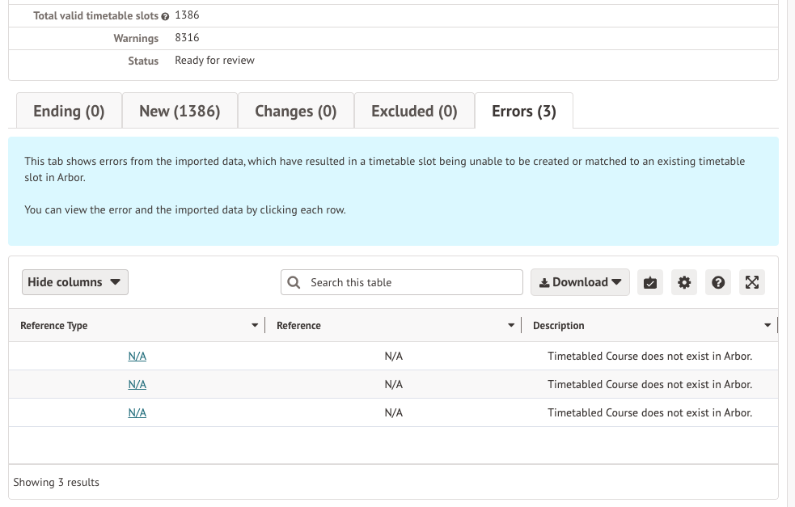Click the clipboard checkmark icon in table toolbar
Screen dimensions: 795x507
[x=650, y=282]
